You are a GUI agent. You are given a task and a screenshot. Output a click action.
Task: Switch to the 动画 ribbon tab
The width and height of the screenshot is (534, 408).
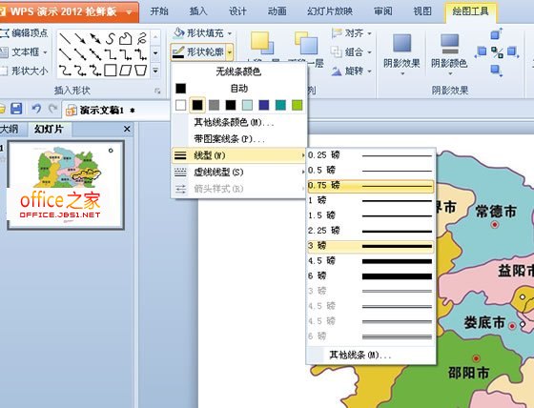(x=277, y=11)
